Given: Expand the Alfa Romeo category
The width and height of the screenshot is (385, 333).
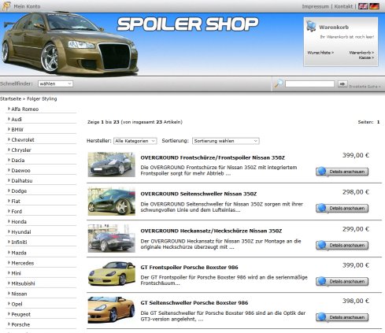Looking at the screenshot, I should click(x=25, y=109).
